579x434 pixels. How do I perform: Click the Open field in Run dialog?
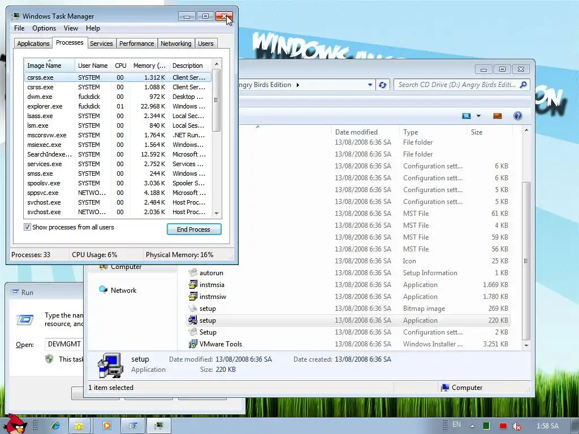tap(63, 344)
